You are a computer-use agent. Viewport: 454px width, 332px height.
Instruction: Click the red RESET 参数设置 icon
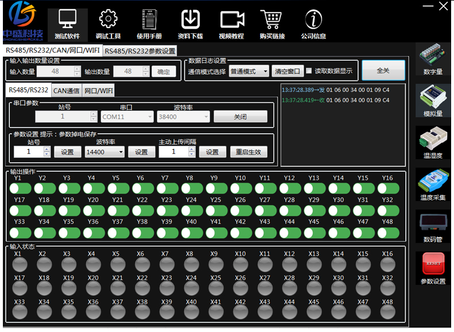[433, 264]
